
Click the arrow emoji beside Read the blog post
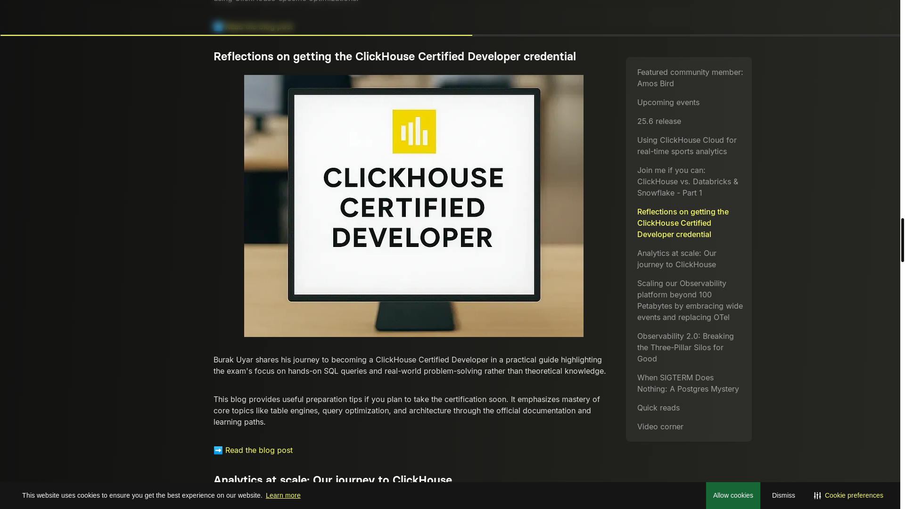(218, 450)
